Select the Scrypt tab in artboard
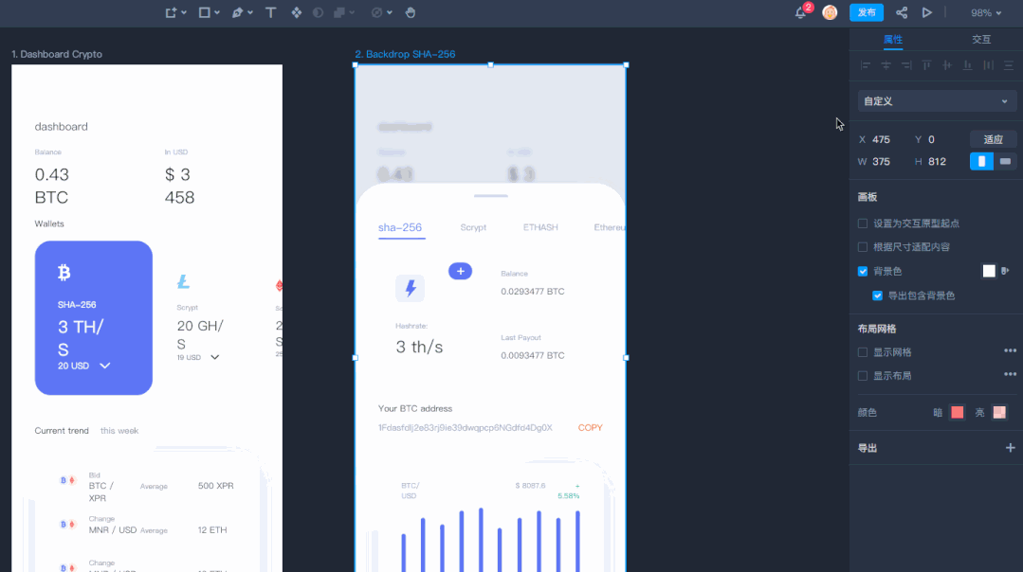This screenshot has height=572, width=1023. (x=473, y=227)
